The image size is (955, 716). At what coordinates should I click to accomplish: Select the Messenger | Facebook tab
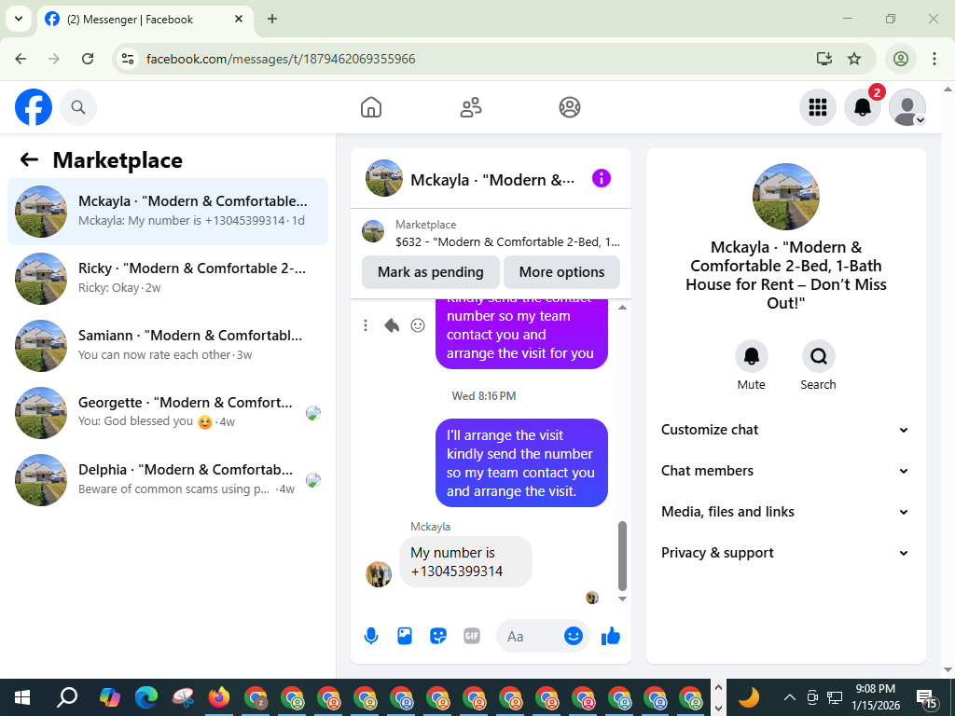pos(145,20)
